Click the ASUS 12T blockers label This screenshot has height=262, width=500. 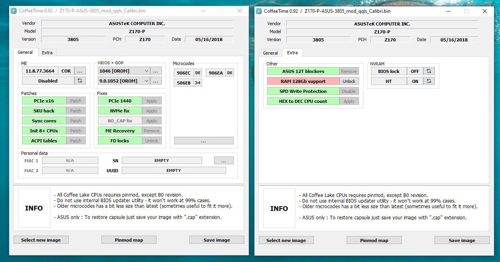point(303,71)
